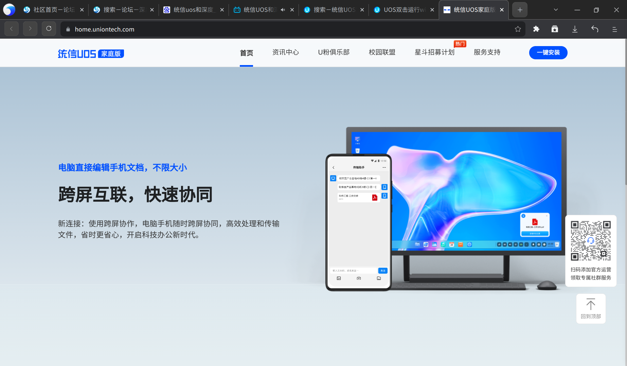Click the browser forward arrow button
The image size is (627, 366).
coord(30,29)
